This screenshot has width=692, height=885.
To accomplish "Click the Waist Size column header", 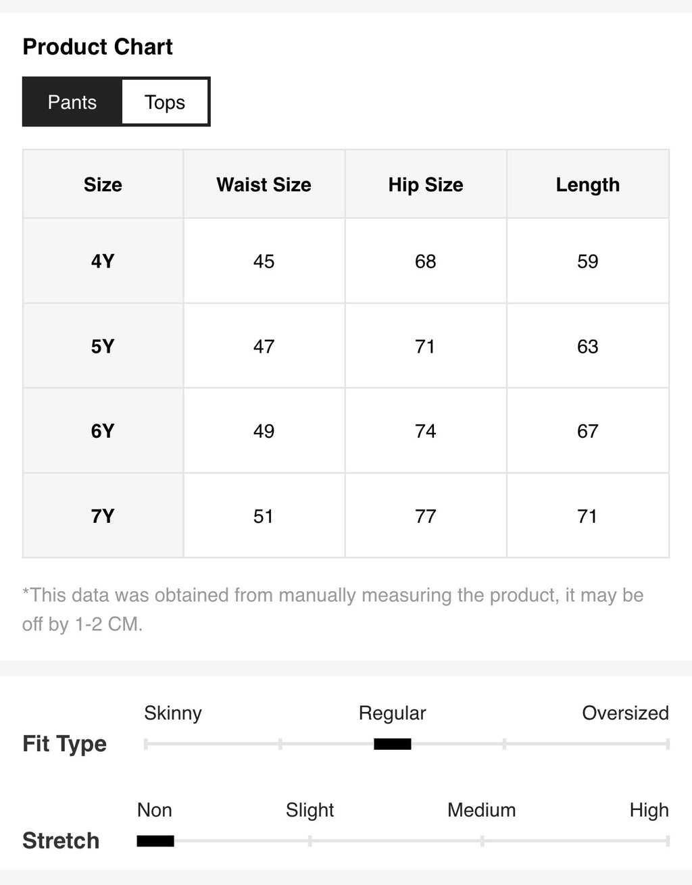I will [x=264, y=184].
